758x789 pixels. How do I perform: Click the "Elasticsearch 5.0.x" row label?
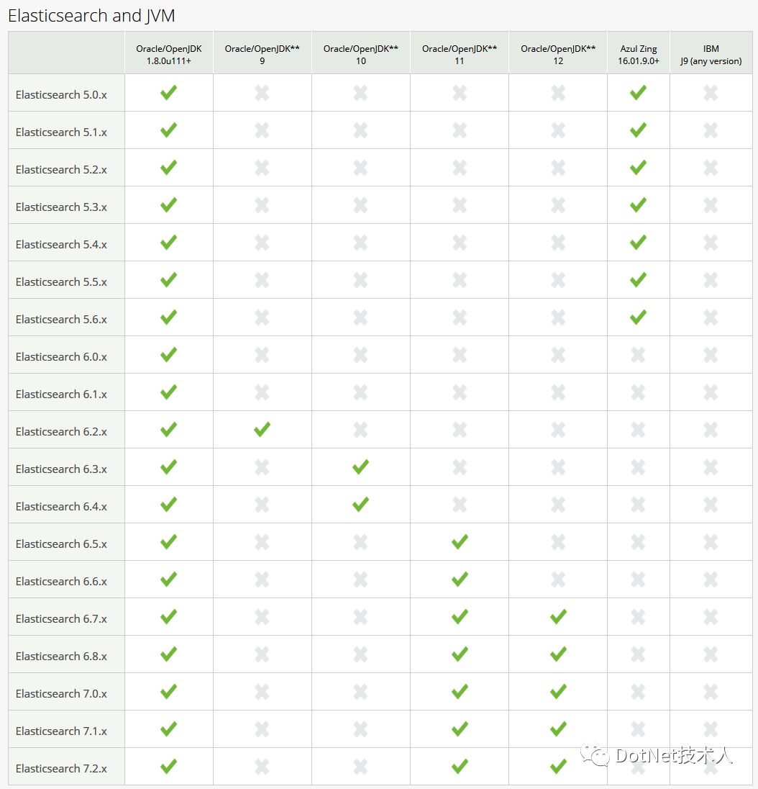click(x=61, y=94)
